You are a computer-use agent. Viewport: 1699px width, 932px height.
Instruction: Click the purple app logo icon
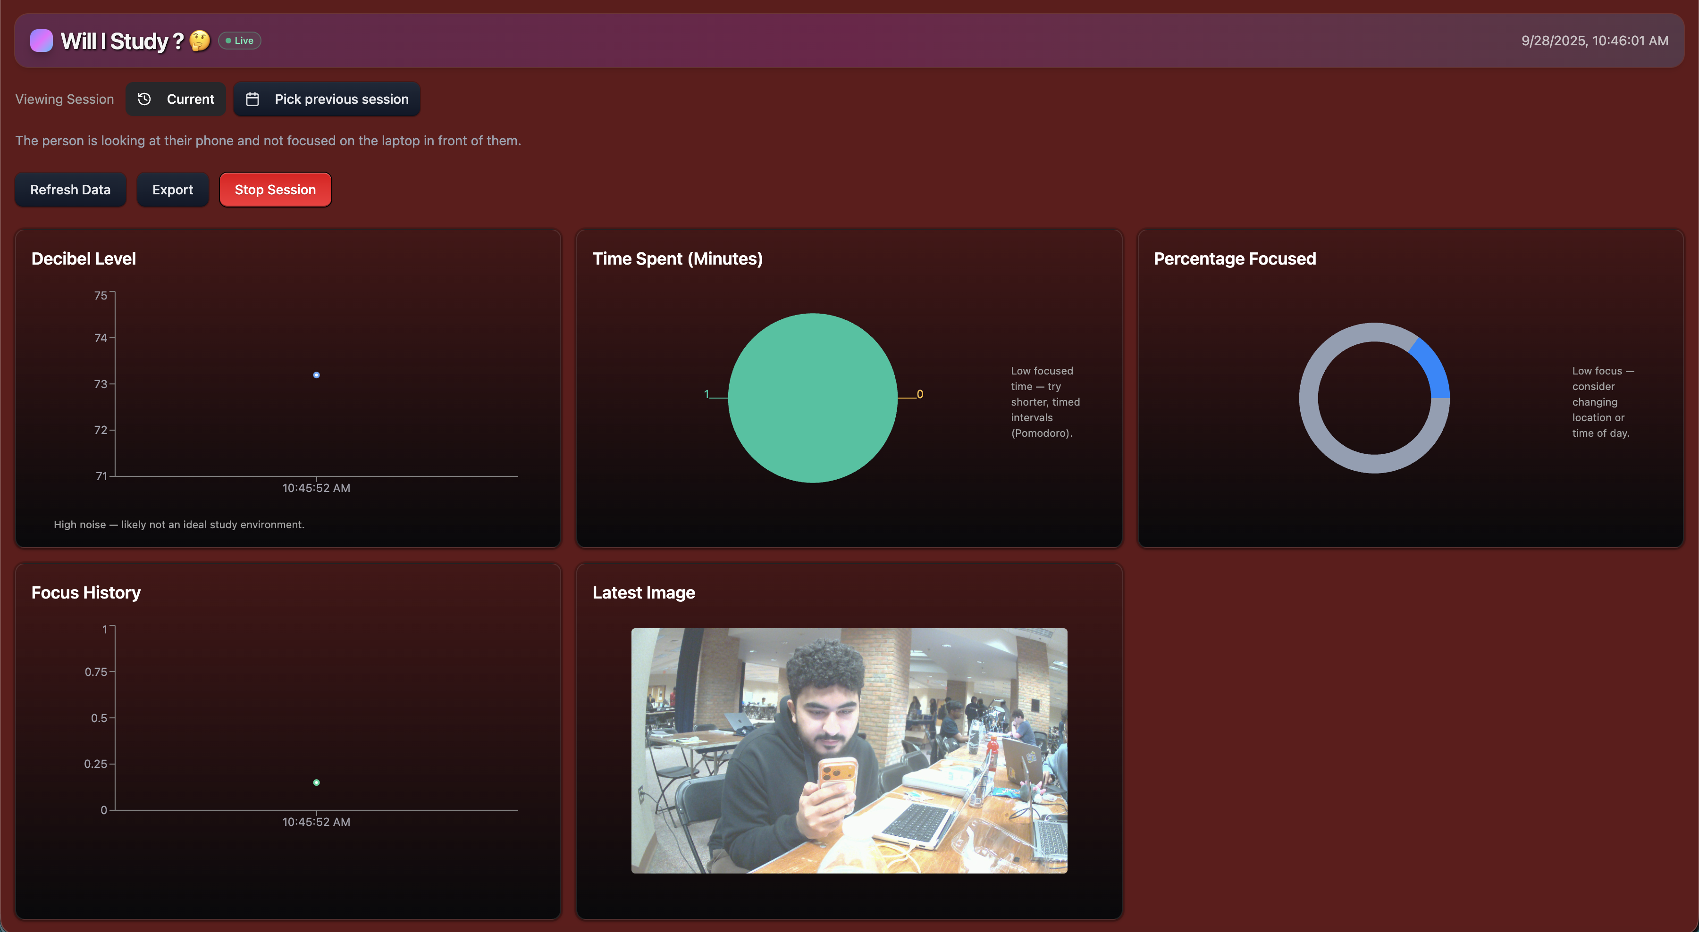pyautogui.click(x=41, y=41)
